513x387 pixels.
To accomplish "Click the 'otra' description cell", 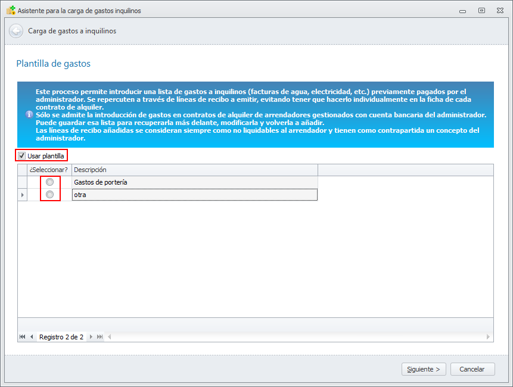I will point(194,195).
